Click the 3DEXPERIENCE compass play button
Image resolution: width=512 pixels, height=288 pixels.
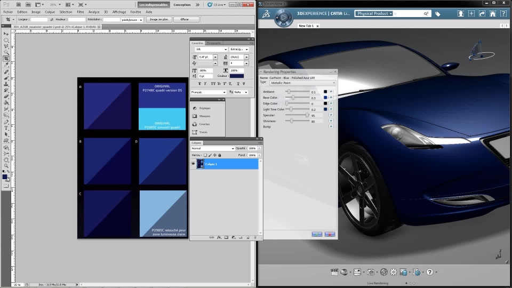[284, 18]
